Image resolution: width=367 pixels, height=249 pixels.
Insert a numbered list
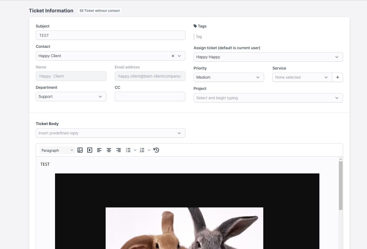coord(142,150)
